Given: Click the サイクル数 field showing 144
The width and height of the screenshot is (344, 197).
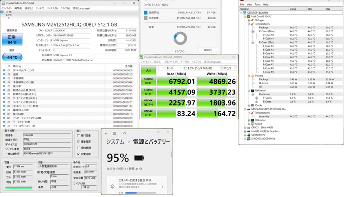Looking at the screenshot, I should [89, 188].
